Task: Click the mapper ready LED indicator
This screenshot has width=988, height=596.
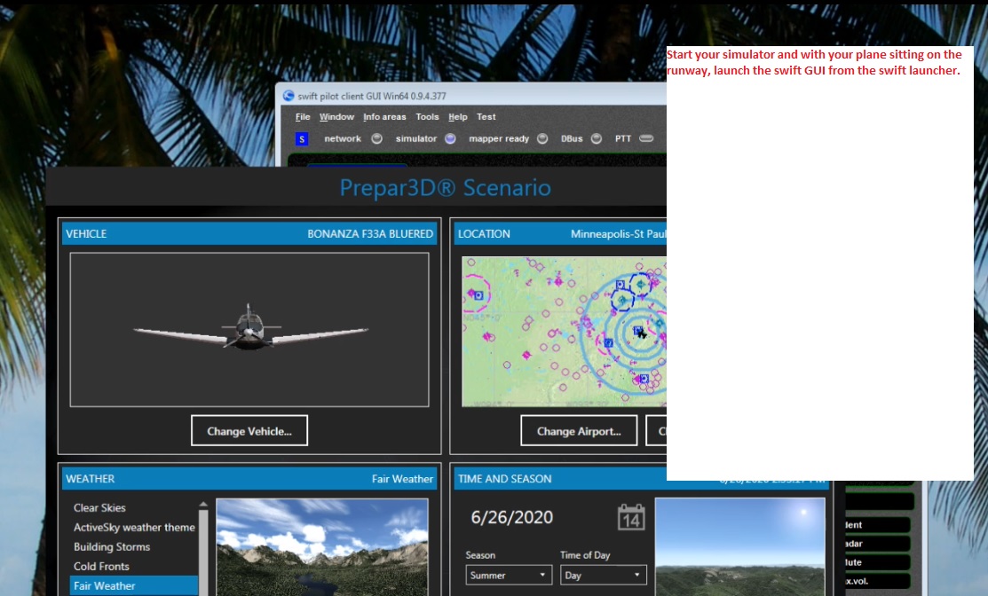Action: tap(542, 138)
